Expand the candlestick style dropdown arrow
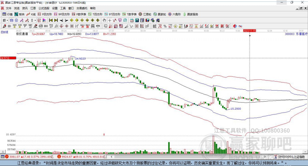308x166 pixels. [x=35, y=20]
